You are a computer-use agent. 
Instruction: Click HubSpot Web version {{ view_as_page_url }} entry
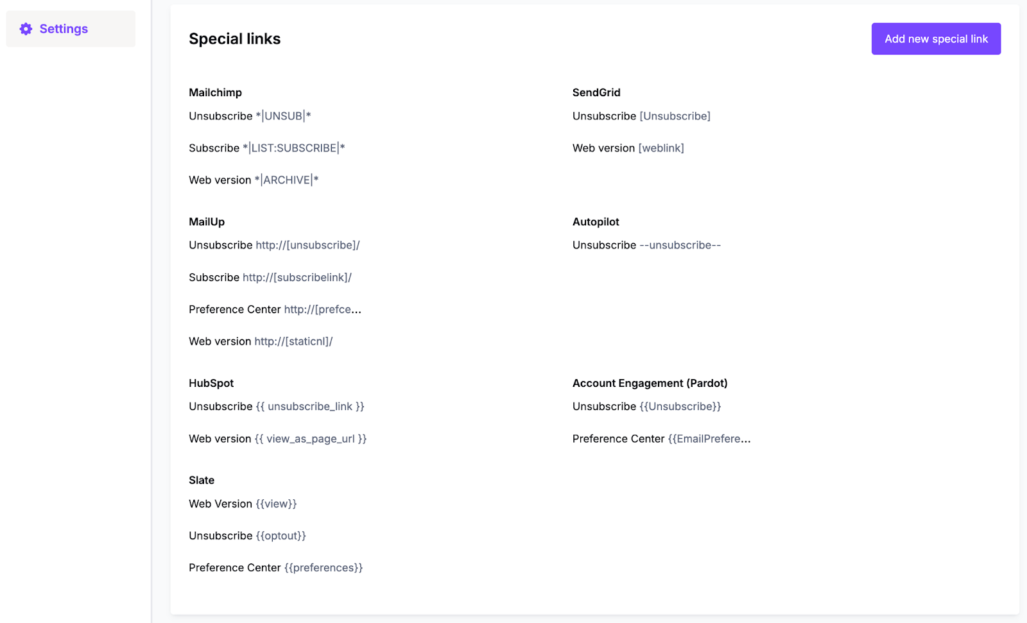tap(278, 439)
